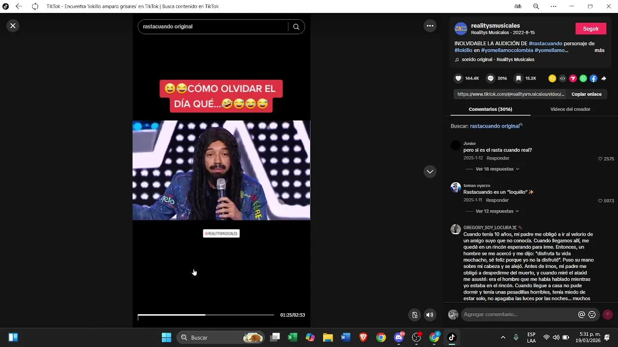This screenshot has width=618, height=347.
Task: Click the TikTok app icon in taskbar
Action: coord(451,337)
